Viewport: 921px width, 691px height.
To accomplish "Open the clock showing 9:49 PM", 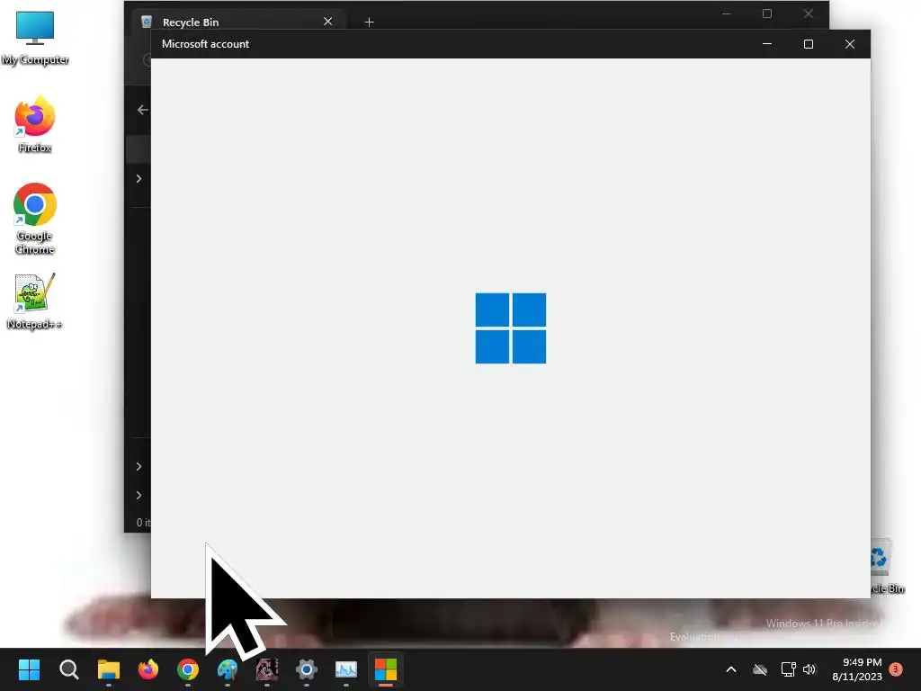I will click(x=857, y=669).
